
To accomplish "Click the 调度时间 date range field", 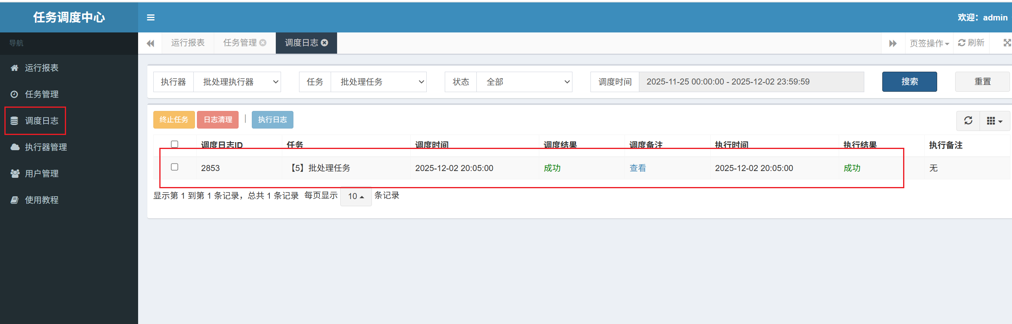I will click(x=751, y=82).
